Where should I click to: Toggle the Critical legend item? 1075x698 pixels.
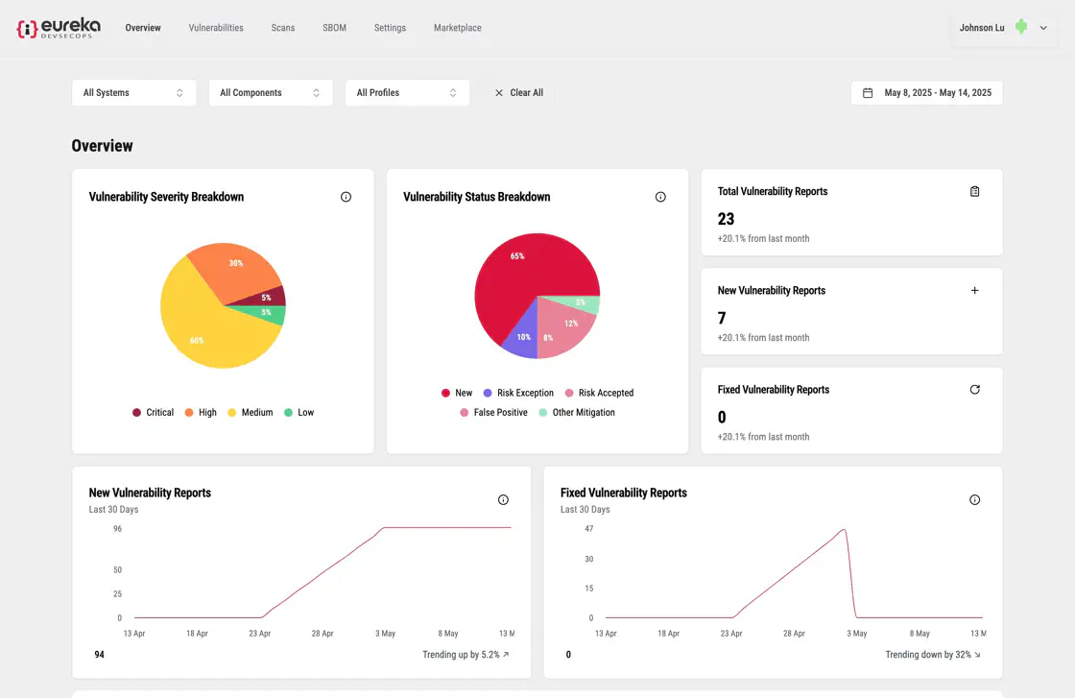(154, 413)
